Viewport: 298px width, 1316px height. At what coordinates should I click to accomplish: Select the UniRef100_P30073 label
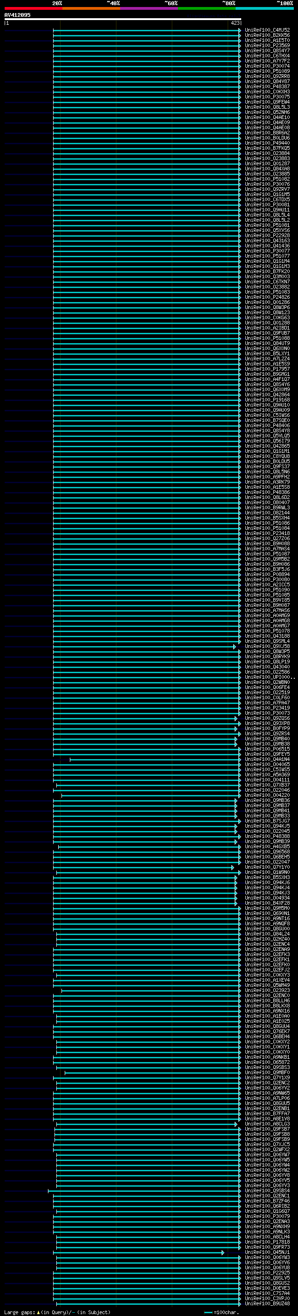[267, 714]
